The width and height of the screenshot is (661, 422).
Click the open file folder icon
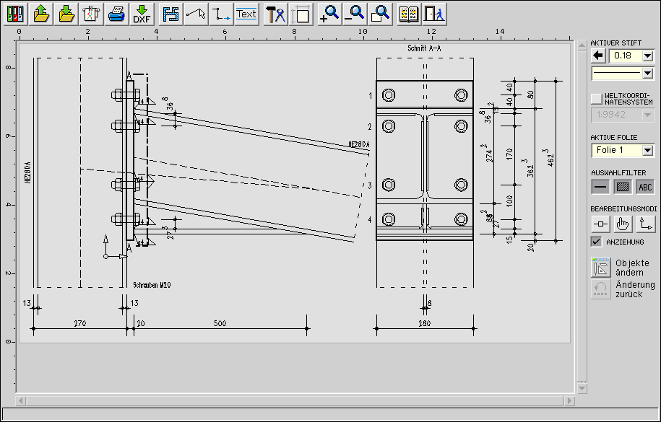[x=41, y=14]
